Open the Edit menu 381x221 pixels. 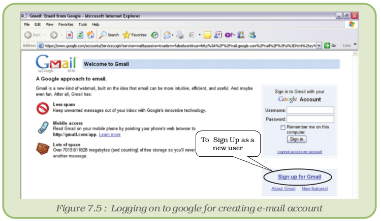coord(38,24)
